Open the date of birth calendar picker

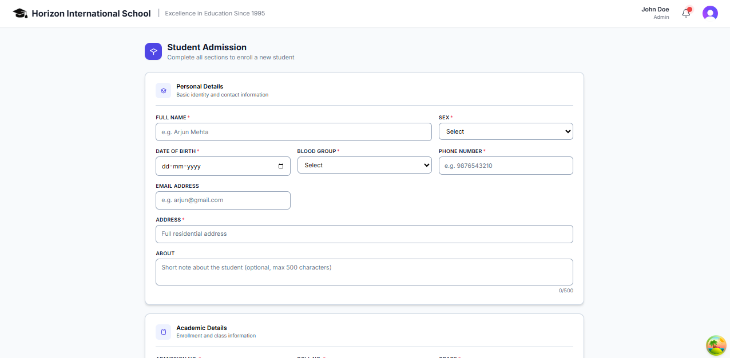coord(280,166)
